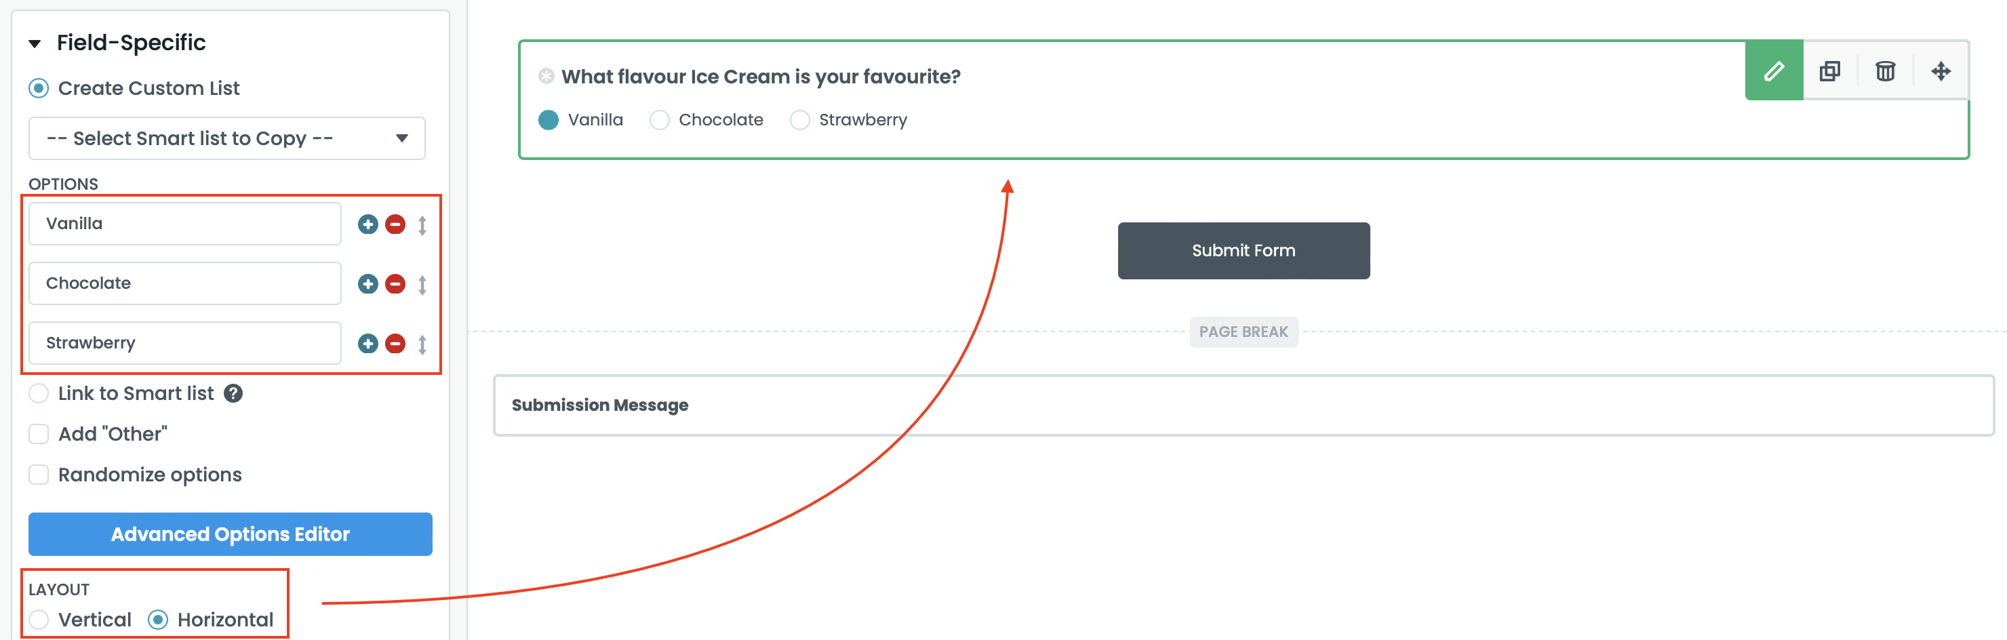Remove the Chocolate option
2007x640 pixels.
point(395,284)
